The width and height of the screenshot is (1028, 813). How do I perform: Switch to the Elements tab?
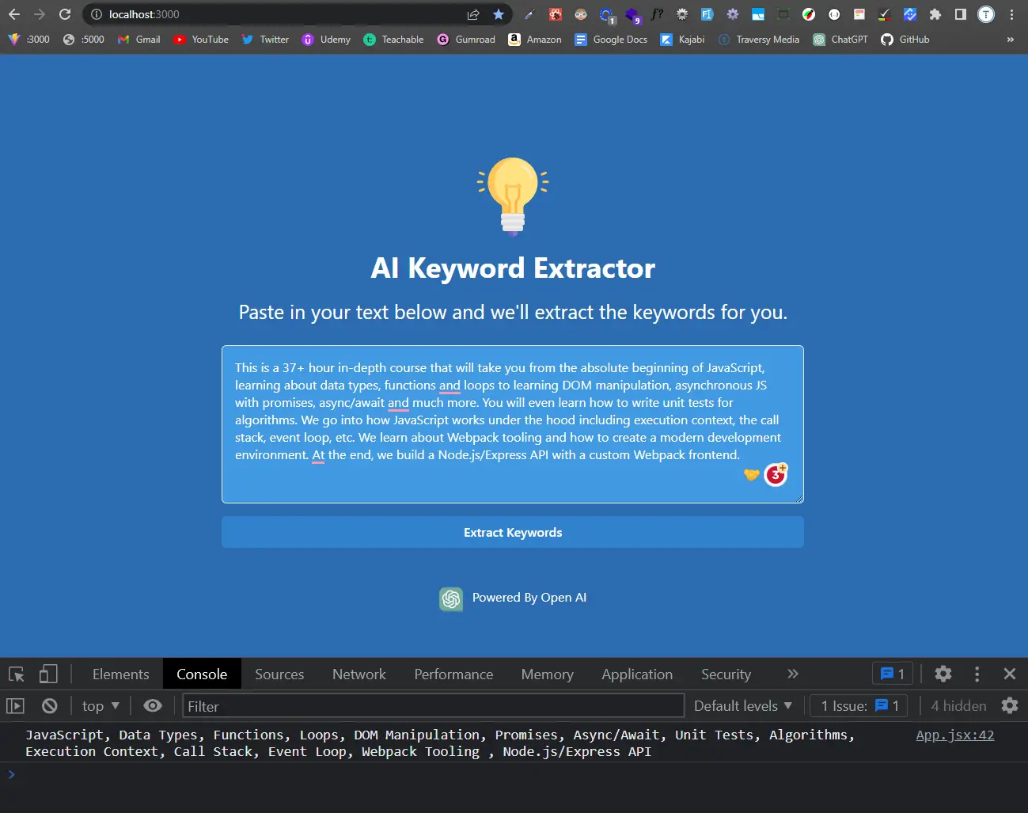[x=121, y=674]
